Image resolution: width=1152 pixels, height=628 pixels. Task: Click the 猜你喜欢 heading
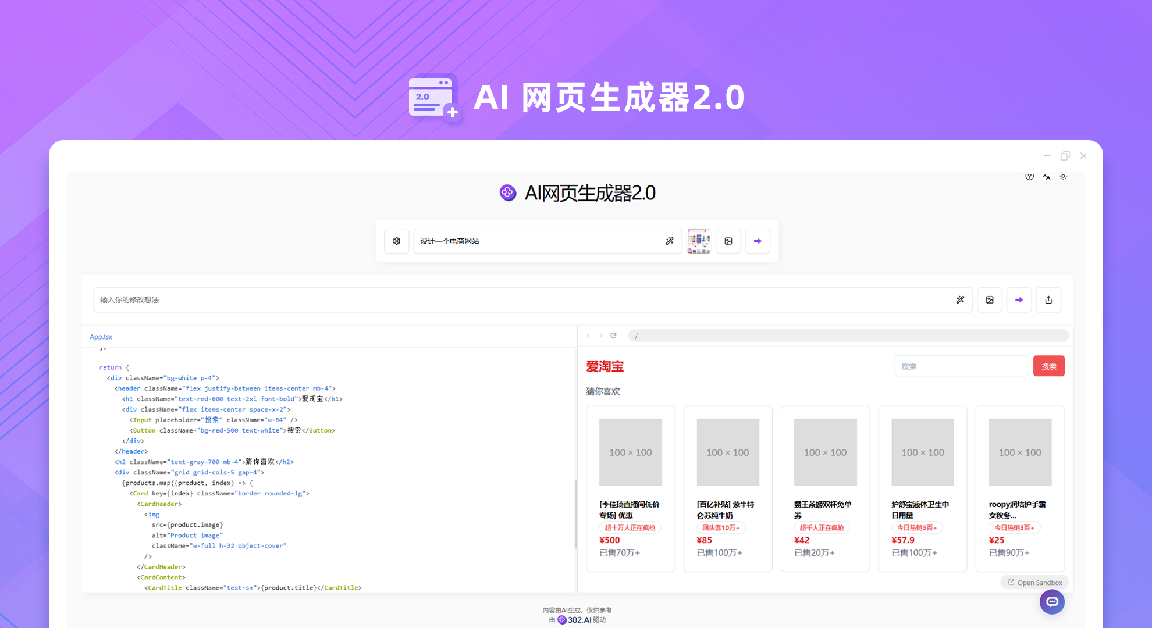(x=603, y=391)
